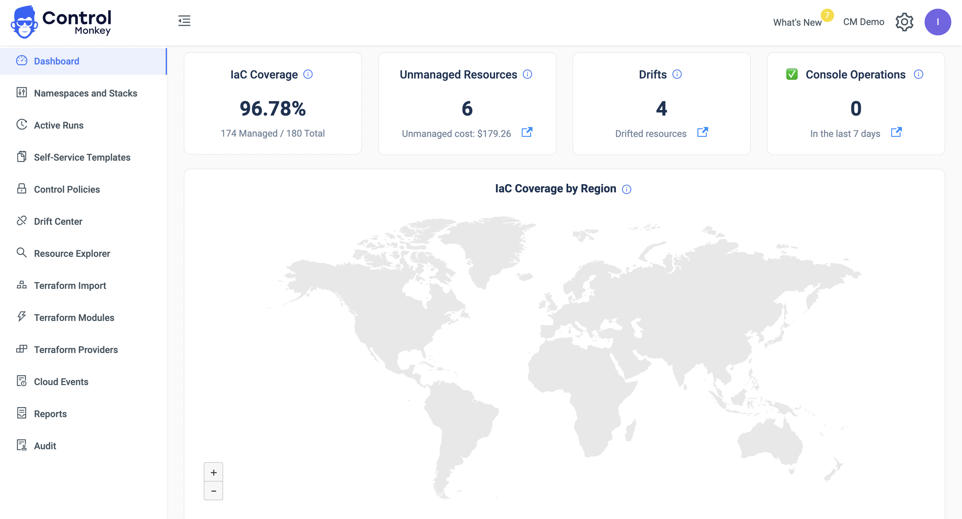Click the Resource Explorer magnifier icon

click(x=22, y=253)
